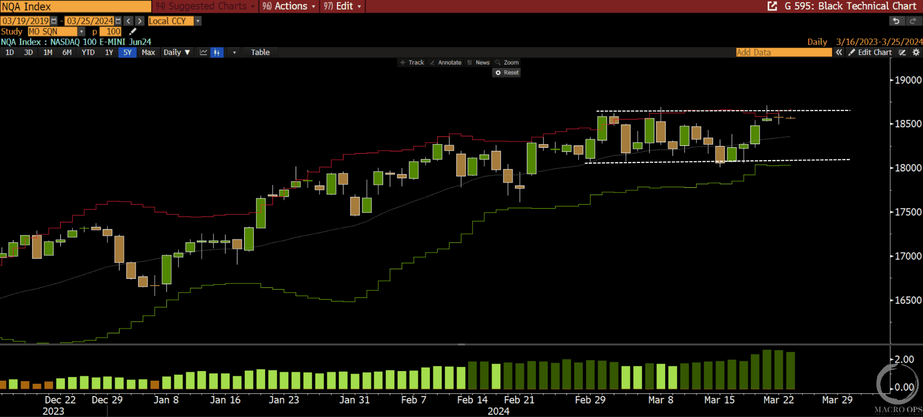Focus the Add Data field

tap(784, 52)
